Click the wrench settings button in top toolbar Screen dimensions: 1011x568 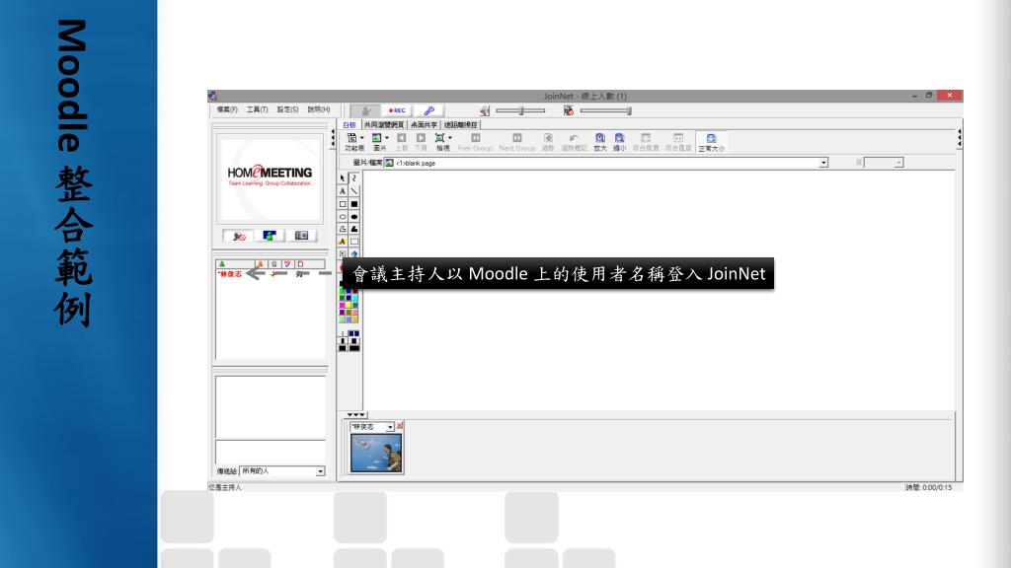(x=428, y=110)
